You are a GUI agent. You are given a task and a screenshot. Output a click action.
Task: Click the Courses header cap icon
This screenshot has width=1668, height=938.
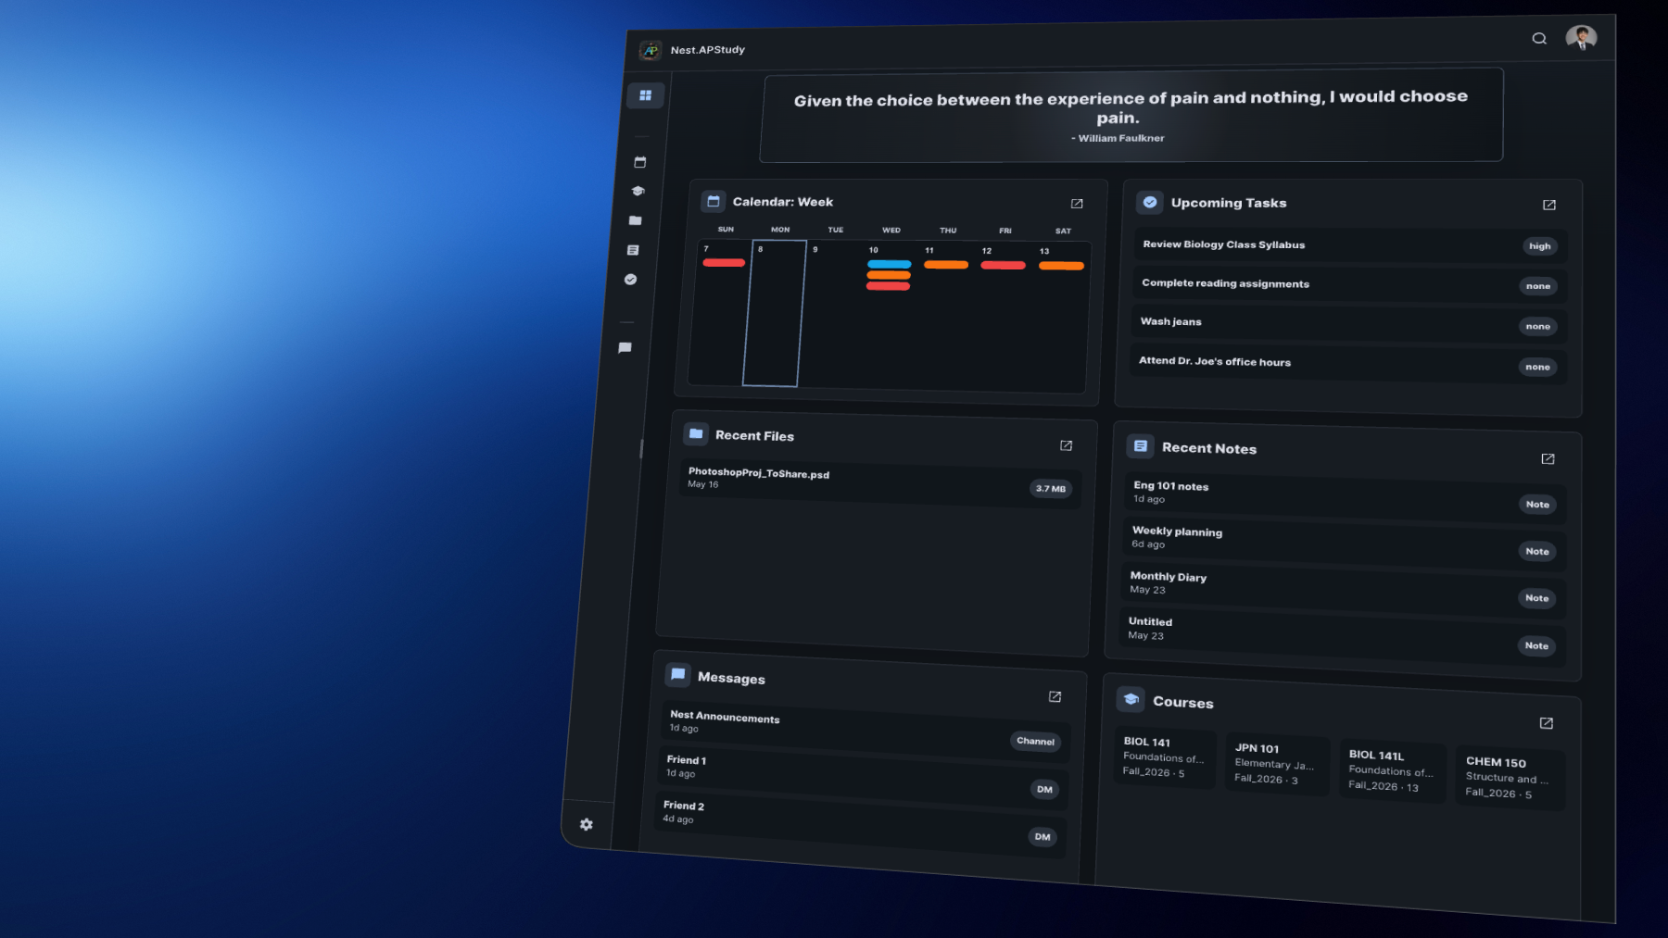(1131, 699)
